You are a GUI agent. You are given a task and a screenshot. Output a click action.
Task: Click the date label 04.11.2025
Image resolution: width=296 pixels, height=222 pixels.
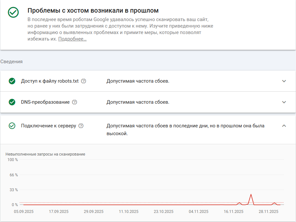(199, 212)
